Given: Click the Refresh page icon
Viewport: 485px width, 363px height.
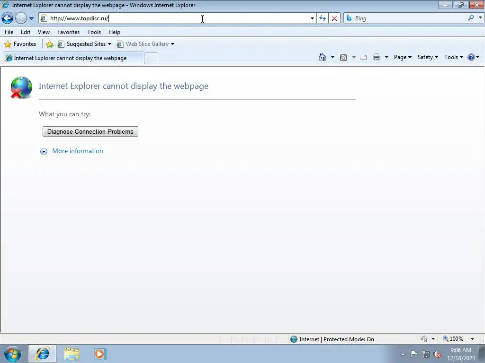Looking at the screenshot, I should (322, 18).
